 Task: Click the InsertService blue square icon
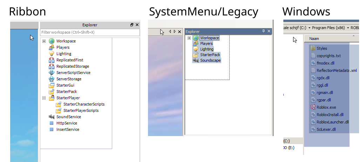[52, 129]
